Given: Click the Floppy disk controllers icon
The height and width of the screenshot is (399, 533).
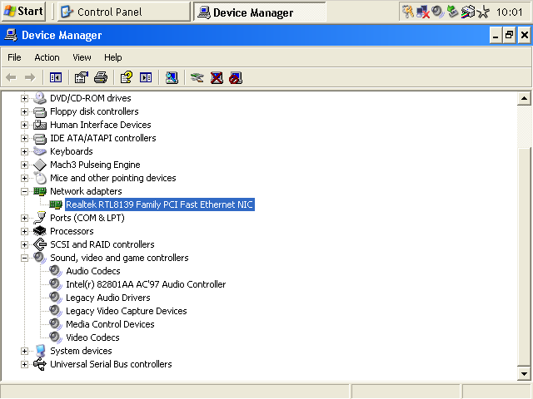Looking at the screenshot, I should (x=40, y=111).
